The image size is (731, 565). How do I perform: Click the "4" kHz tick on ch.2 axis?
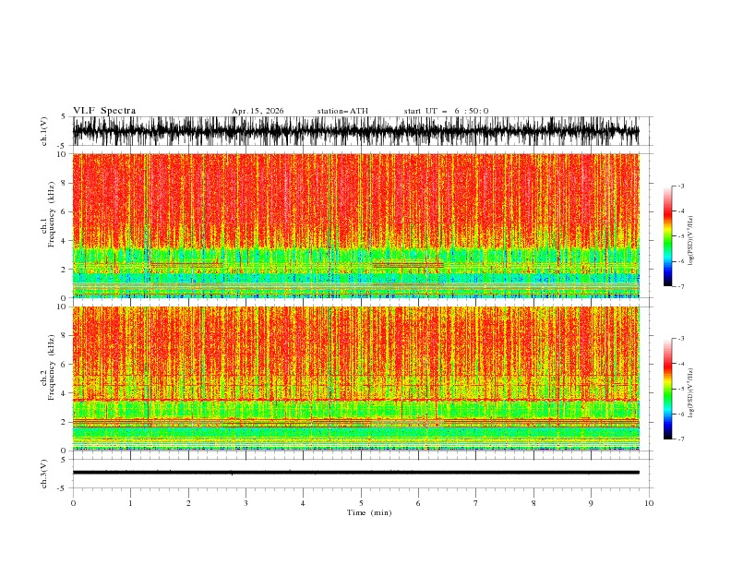pos(64,393)
